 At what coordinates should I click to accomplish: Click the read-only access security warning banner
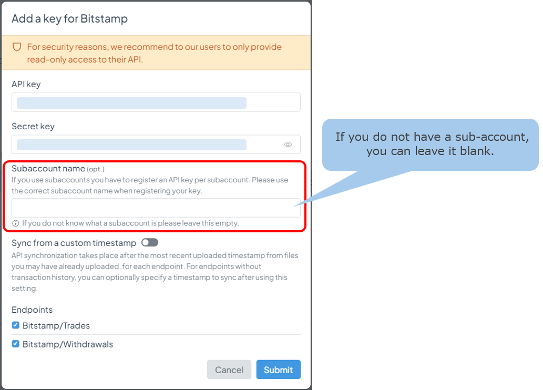tap(156, 53)
